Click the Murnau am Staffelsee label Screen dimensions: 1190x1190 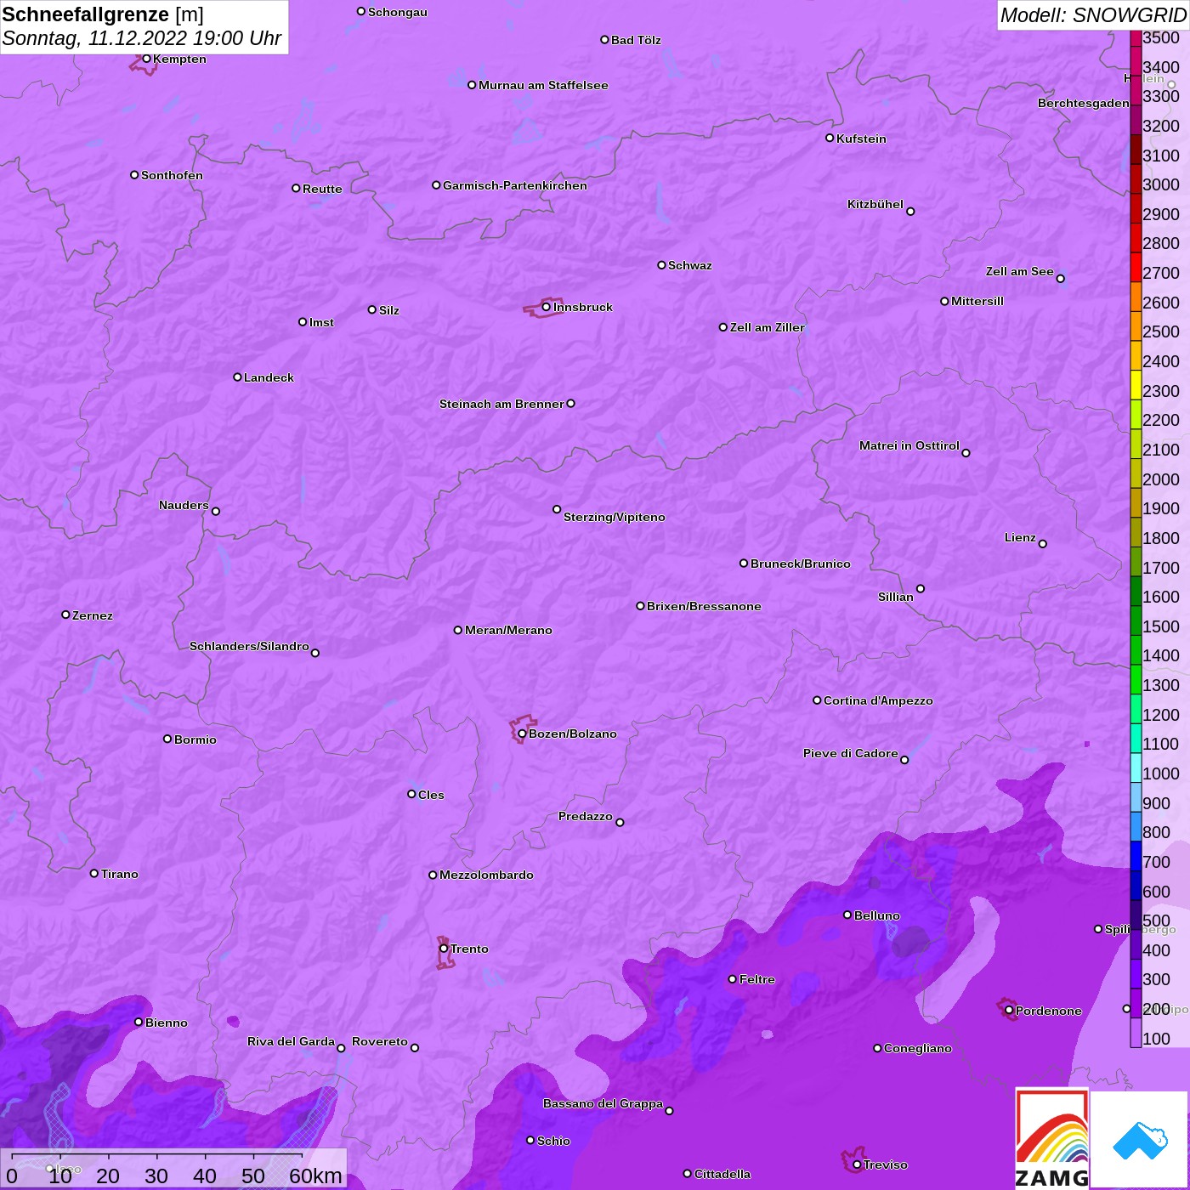click(543, 85)
